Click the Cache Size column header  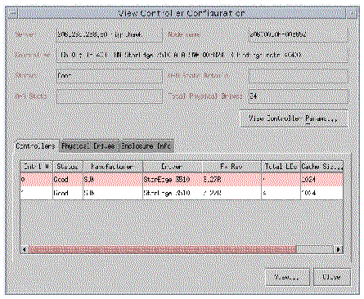pyautogui.click(x=321, y=167)
